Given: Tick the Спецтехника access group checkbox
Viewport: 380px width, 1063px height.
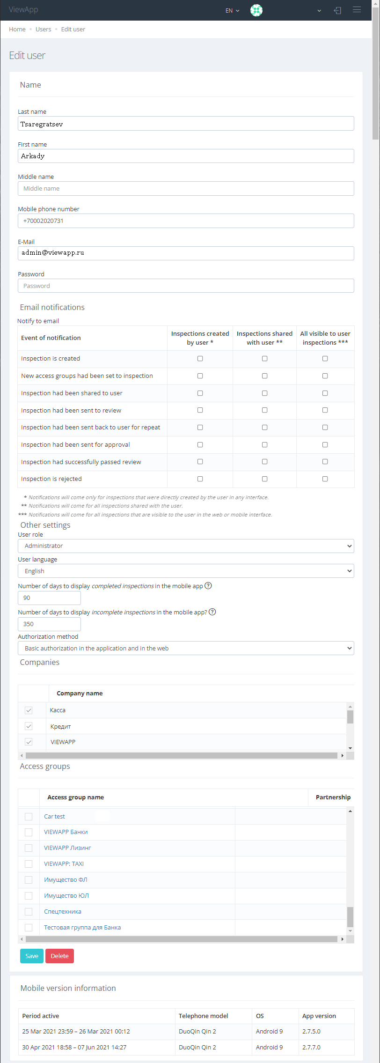Looking at the screenshot, I should tap(29, 912).
